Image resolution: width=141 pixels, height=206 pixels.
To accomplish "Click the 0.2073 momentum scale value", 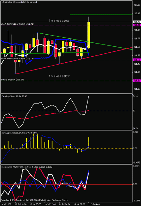I will [x=136, y=166].
